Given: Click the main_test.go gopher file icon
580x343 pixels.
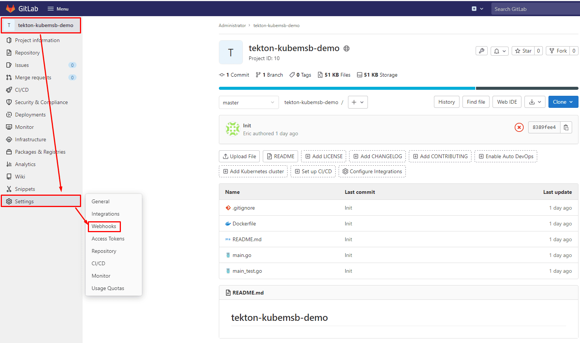Looking at the screenshot, I should (x=228, y=271).
